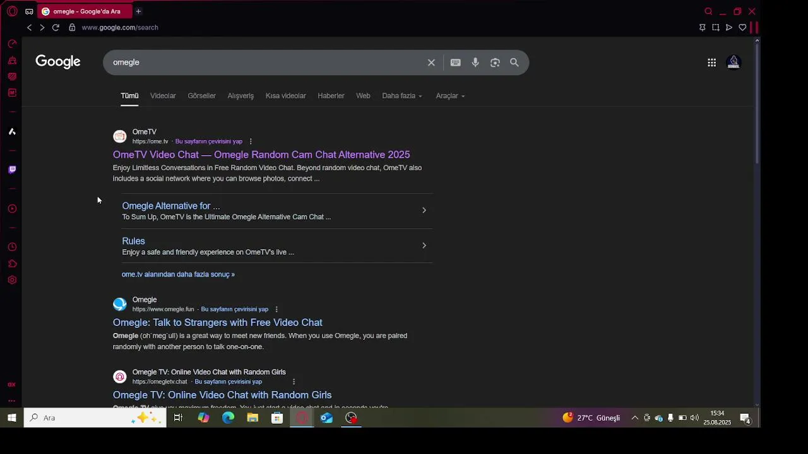
Task: Open the Google account avatar
Action: 734,62
